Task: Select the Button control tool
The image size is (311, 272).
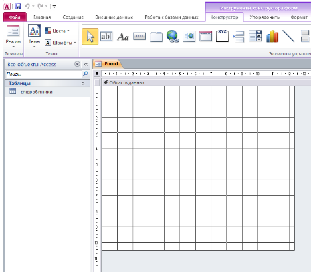Action: click(x=140, y=36)
